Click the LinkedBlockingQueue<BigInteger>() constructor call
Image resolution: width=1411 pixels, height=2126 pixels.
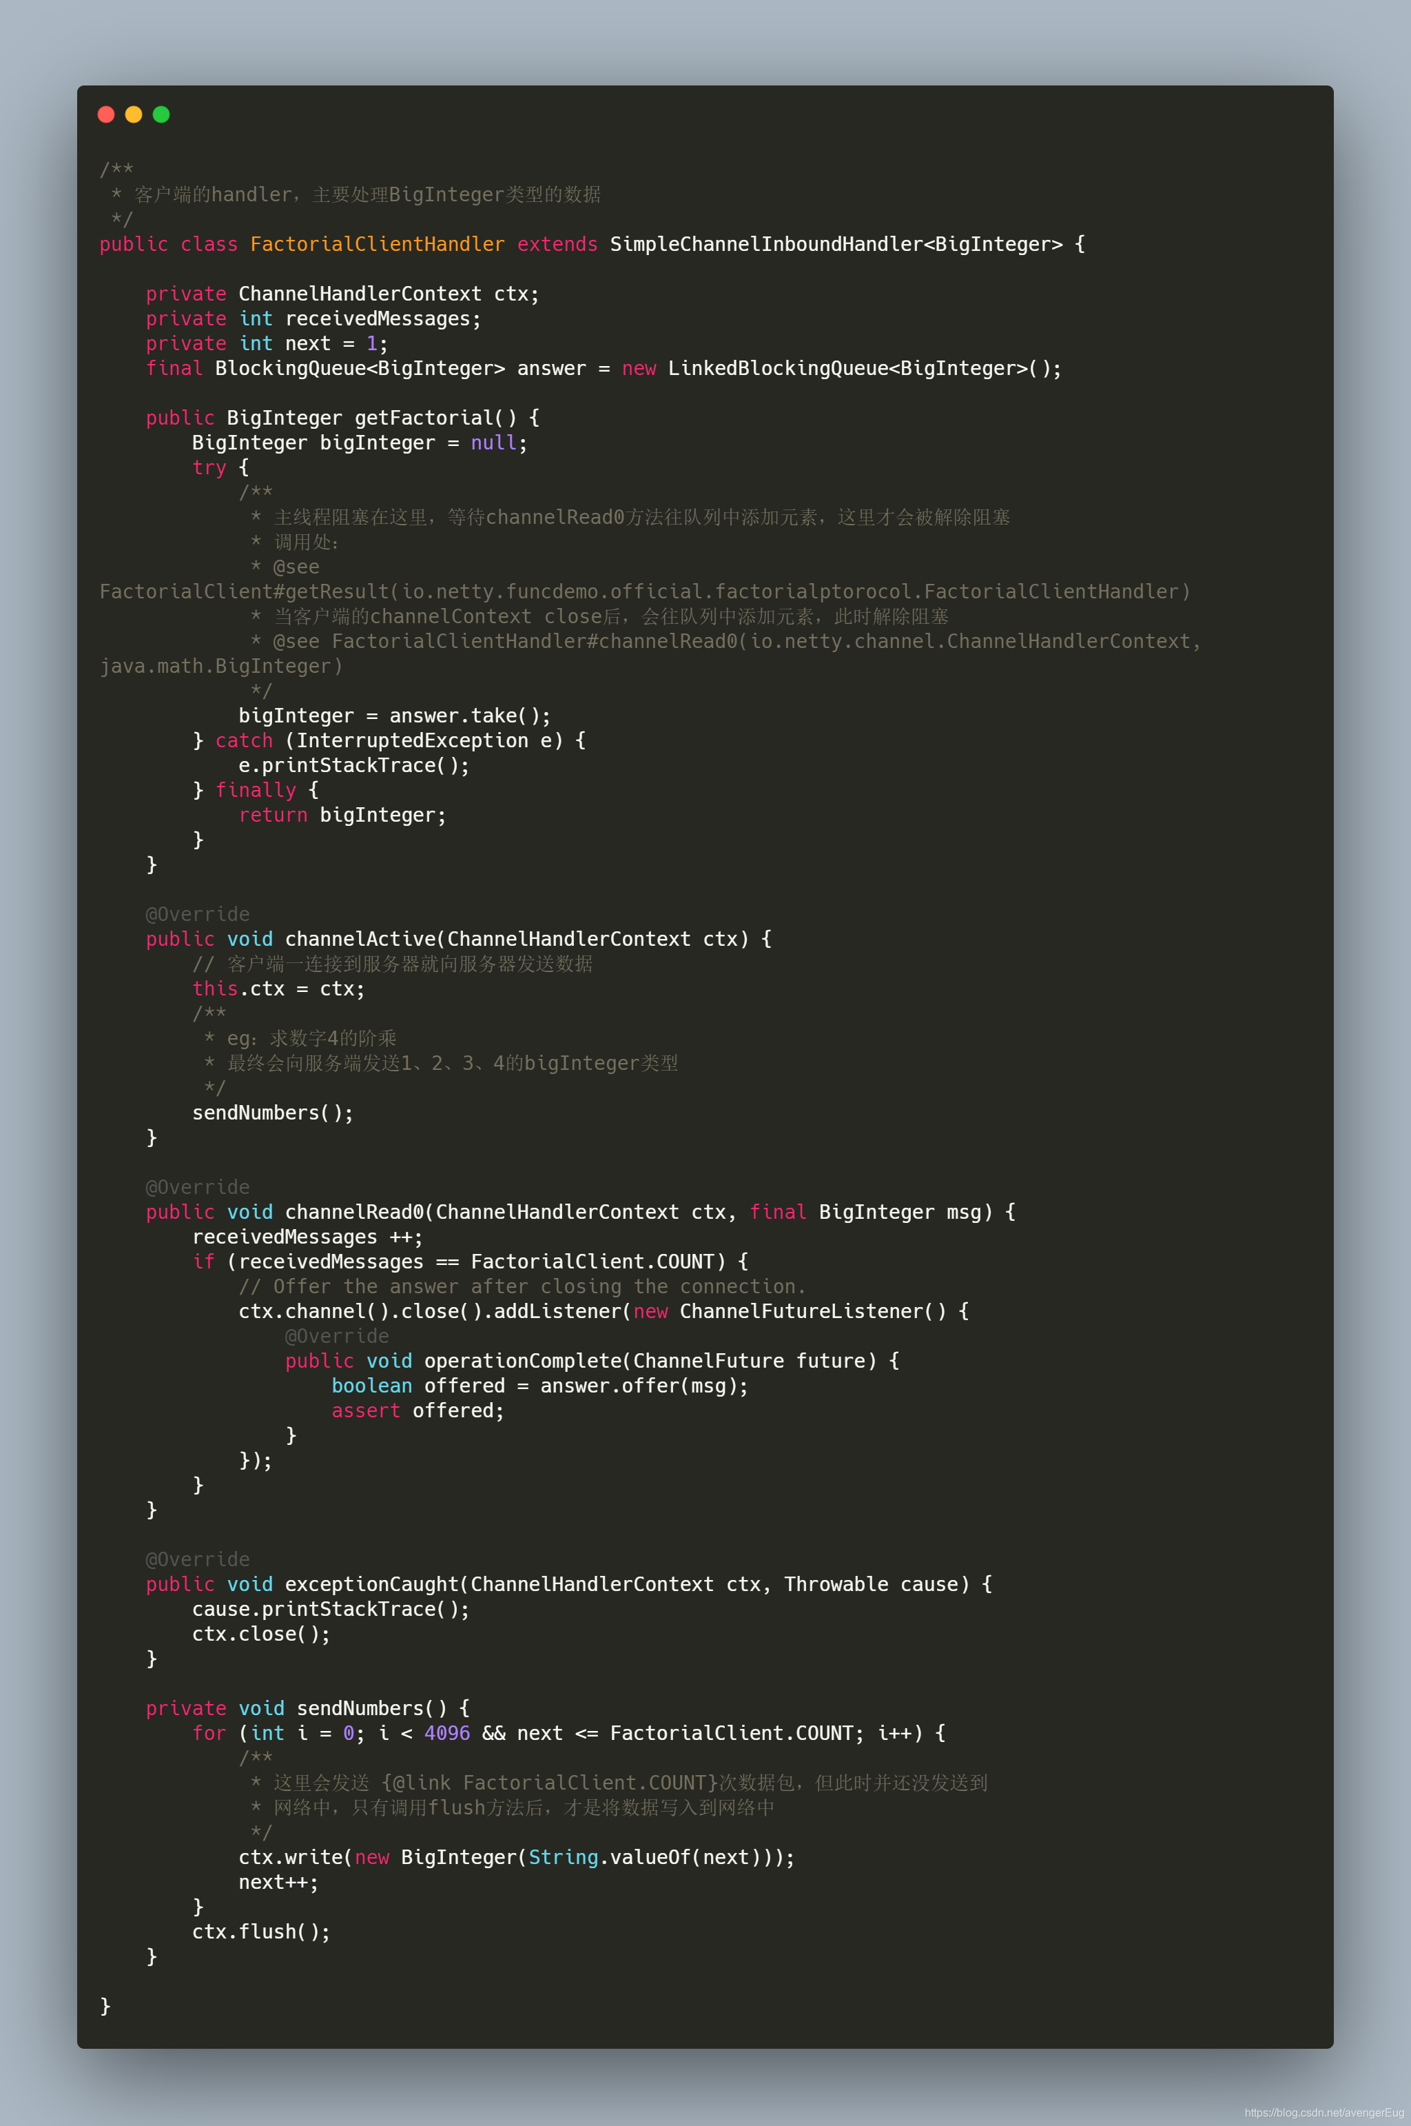click(x=865, y=368)
